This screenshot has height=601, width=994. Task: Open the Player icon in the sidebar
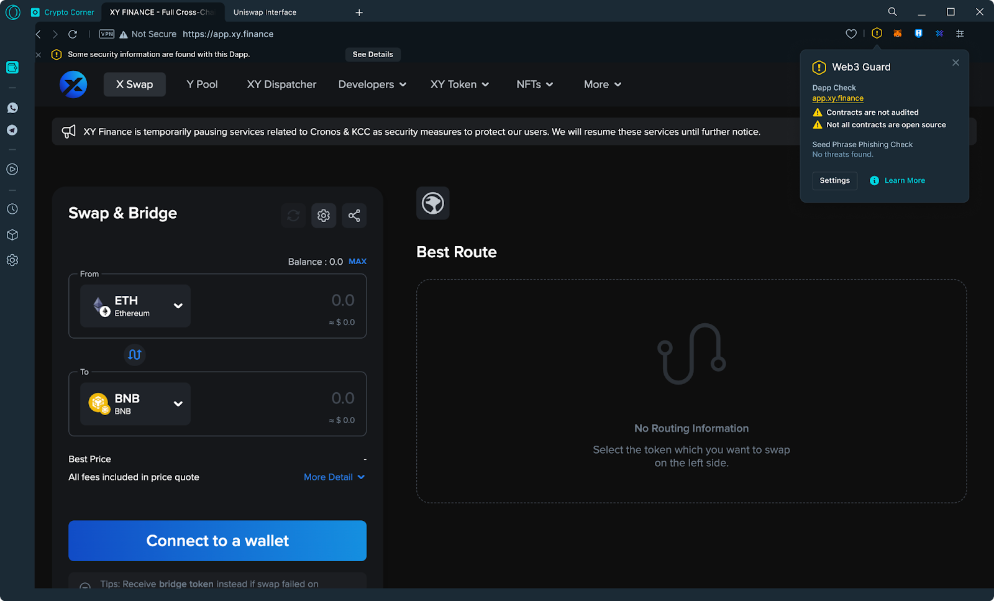click(x=12, y=169)
